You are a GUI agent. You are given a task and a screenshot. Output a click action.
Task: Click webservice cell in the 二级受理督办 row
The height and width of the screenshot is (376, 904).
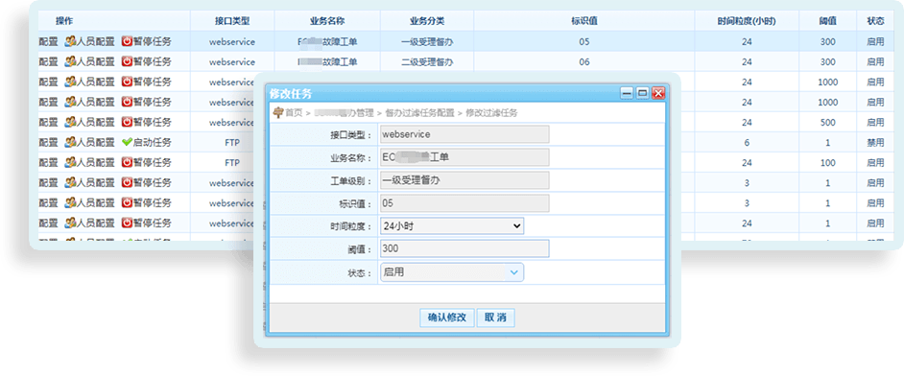coord(232,62)
